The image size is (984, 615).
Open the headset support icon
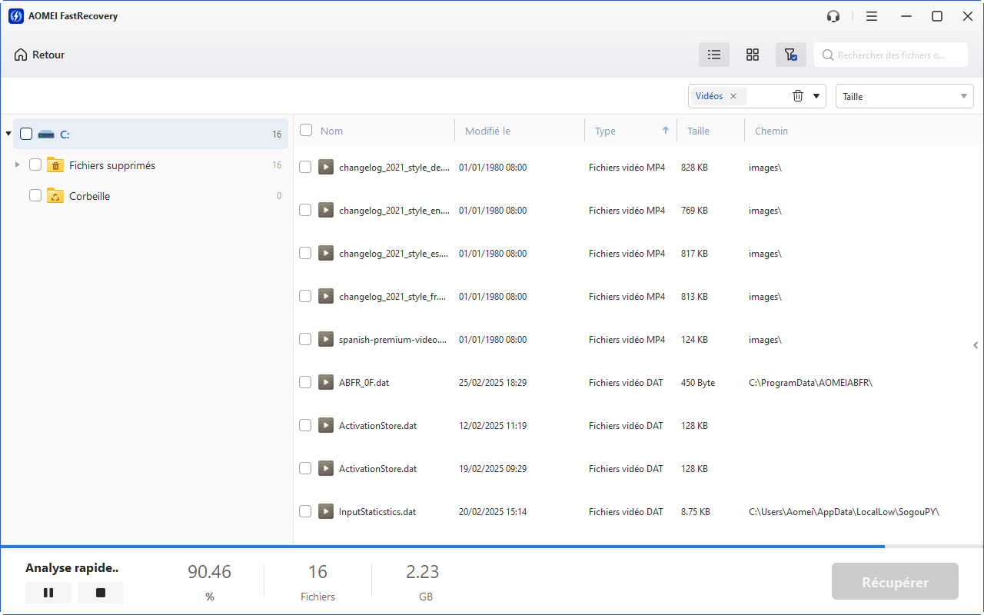coord(833,16)
